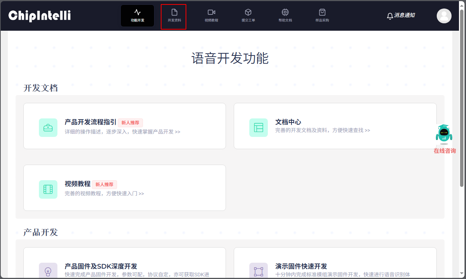Open the 帮助文档 nav tab
This screenshot has height=279, width=466.
click(x=285, y=16)
